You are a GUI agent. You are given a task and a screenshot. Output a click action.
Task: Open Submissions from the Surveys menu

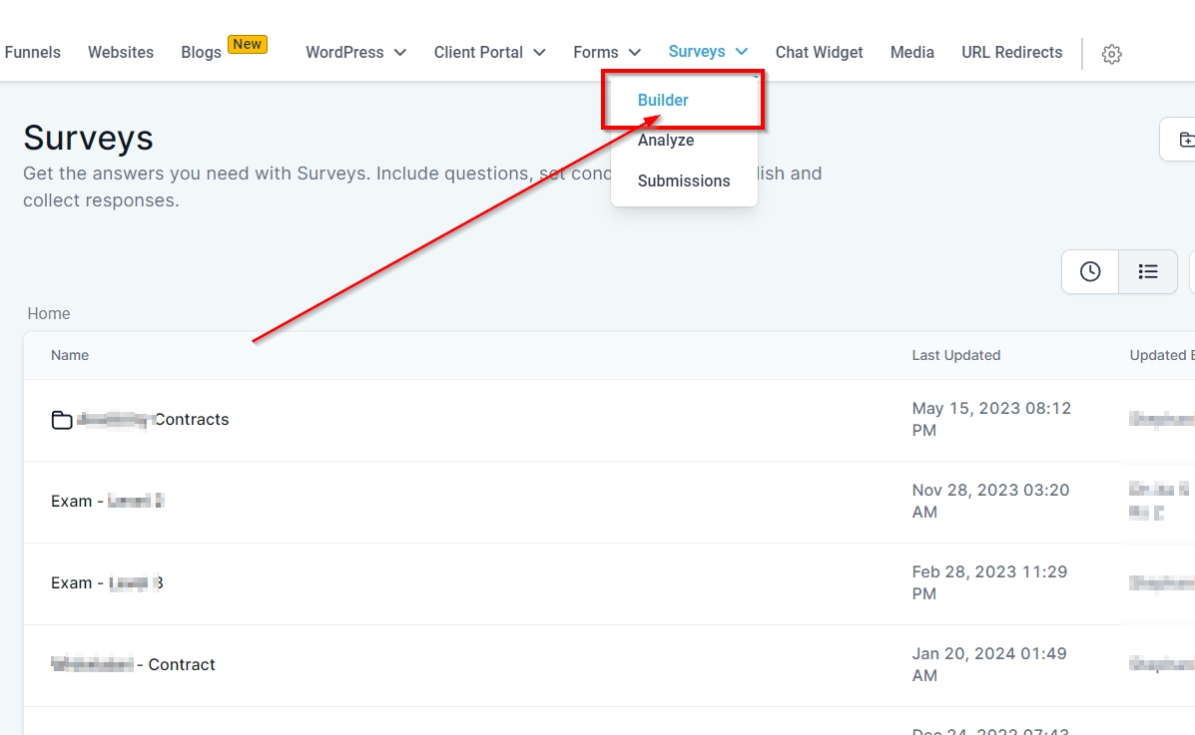tap(684, 181)
